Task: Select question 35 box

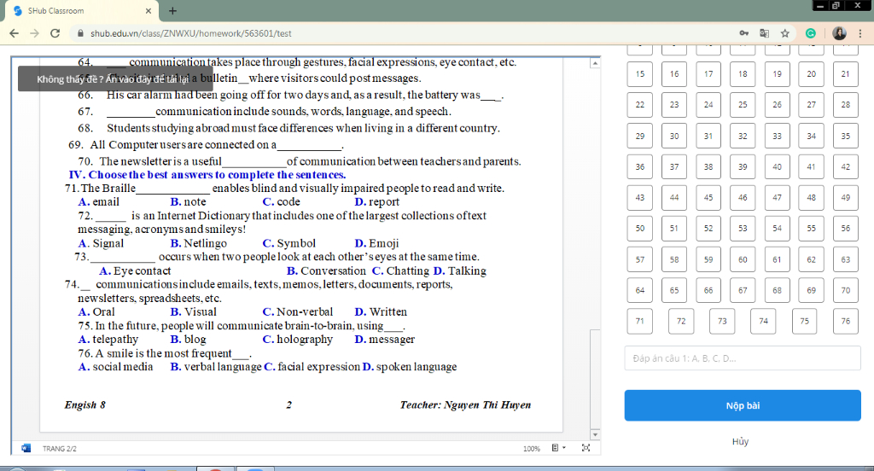Action: (846, 136)
